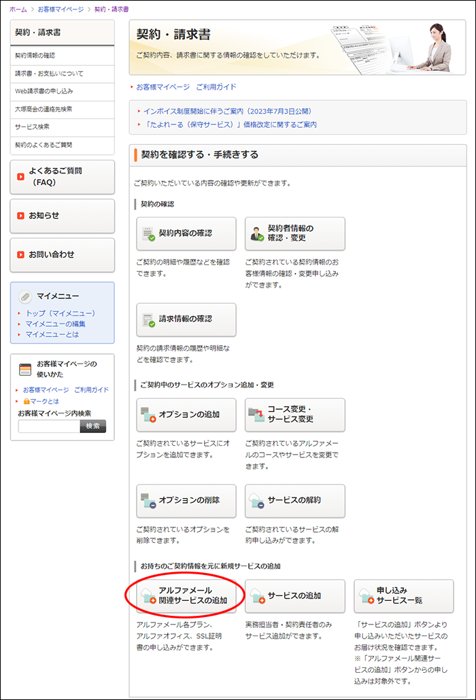Open 請求書・お支払いについて in sidebar
Viewport: 476px width, 700px height.
point(62,73)
